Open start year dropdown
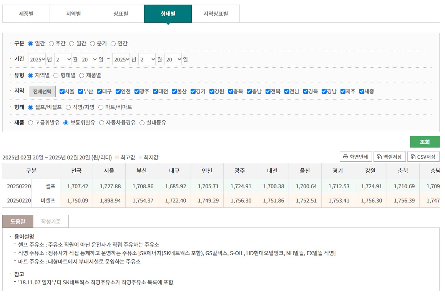Screen dimensions: 445x297 [x=37, y=59]
